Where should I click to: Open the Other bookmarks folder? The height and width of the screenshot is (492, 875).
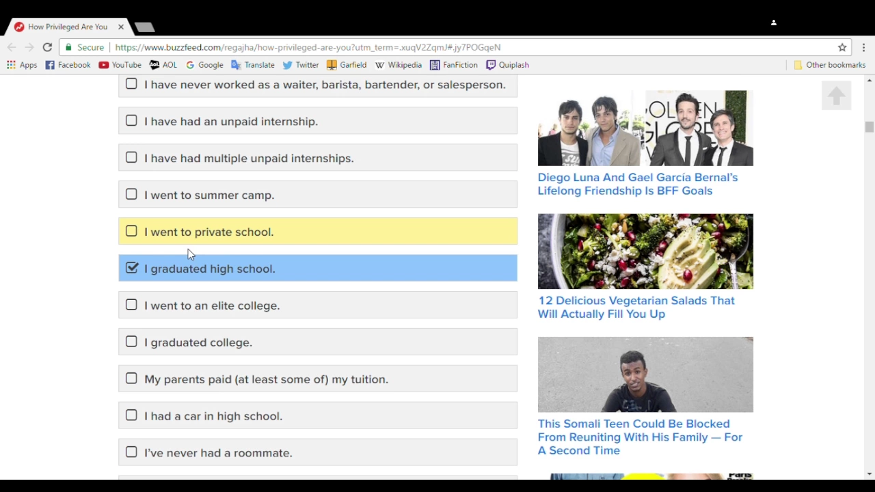pyautogui.click(x=829, y=65)
